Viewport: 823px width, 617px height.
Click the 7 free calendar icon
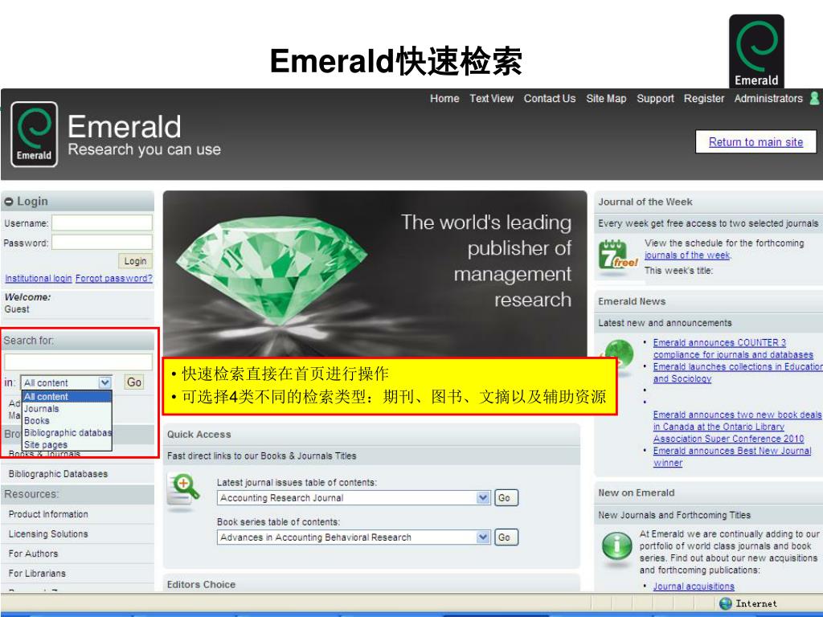[618, 258]
